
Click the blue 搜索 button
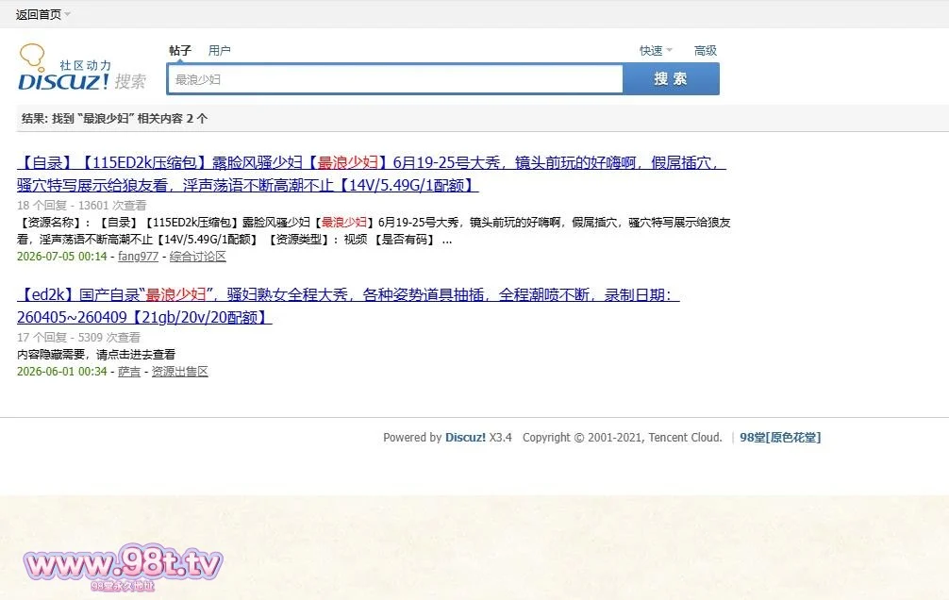click(x=671, y=79)
